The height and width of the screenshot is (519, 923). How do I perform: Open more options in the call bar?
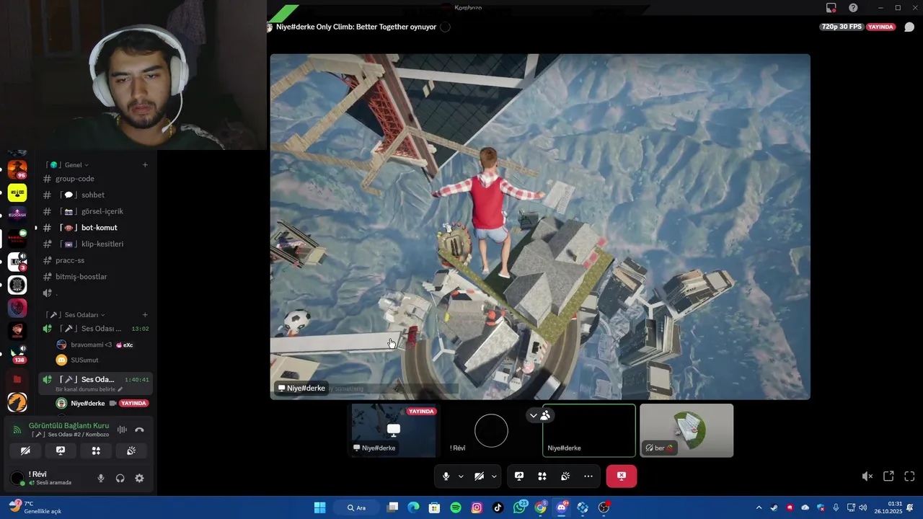588,476
